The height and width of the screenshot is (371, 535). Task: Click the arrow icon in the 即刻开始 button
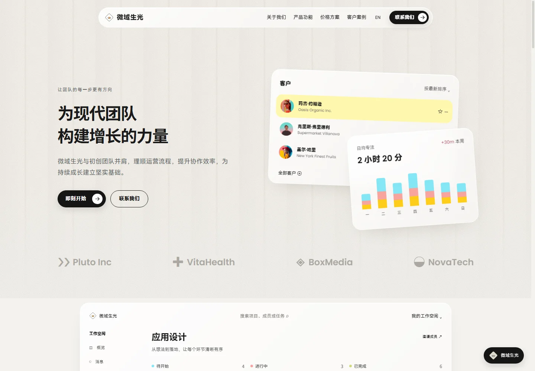coord(97,199)
